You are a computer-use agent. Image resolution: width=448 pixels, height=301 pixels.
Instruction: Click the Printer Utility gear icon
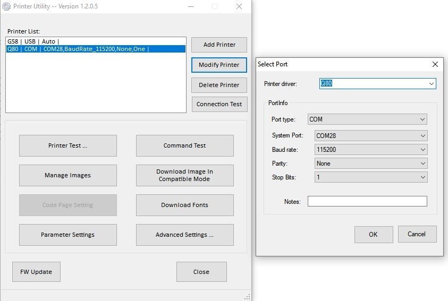tap(6, 6)
